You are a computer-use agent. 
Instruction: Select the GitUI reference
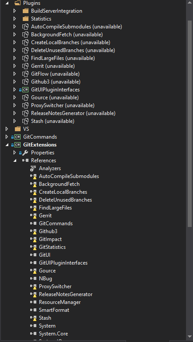click(x=45, y=255)
